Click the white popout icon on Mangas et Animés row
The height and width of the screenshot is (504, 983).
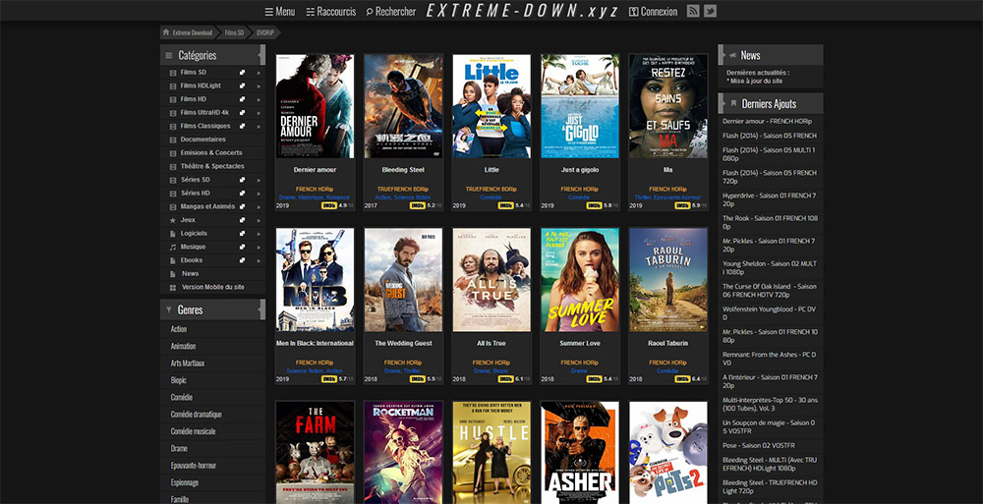[242, 207]
